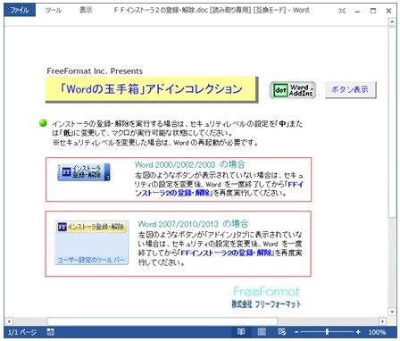Click the horizontal scrollbar right arrow
The height and width of the screenshot is (341, 400).
382,321
